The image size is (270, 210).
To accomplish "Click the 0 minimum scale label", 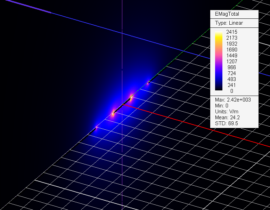I will tap(232, 91).
